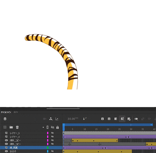
Task: Click the Insert Keyframe icon
Action: pyautogui.click(x=103, y=119)
